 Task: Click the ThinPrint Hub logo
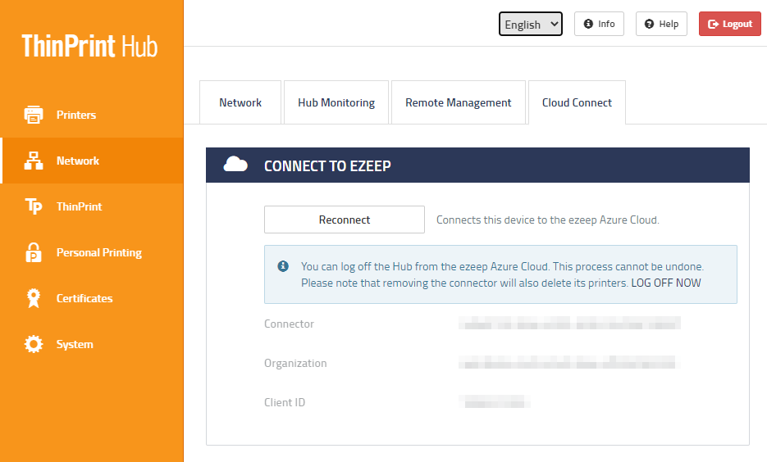point(89,46)
